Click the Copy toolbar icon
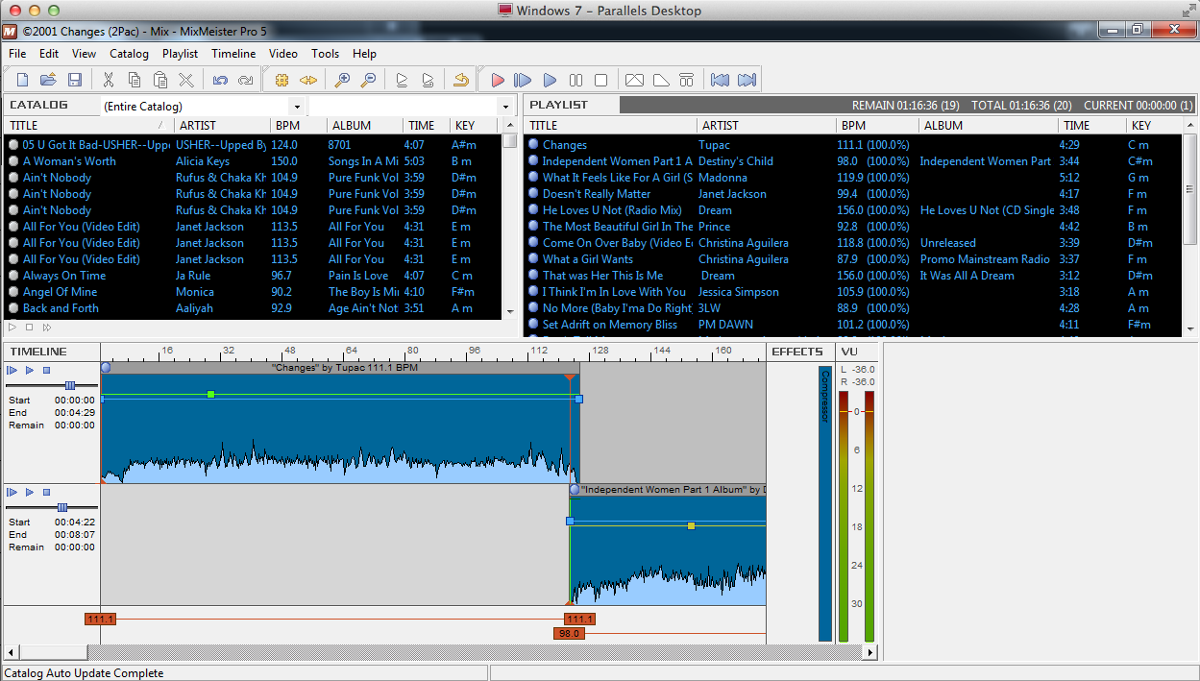1200x681 pixels. pos(135,80)
